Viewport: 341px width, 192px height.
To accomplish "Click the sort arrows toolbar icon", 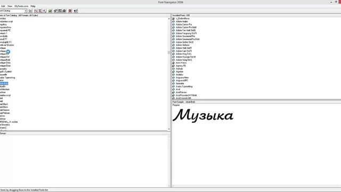I will pos(36,11).
